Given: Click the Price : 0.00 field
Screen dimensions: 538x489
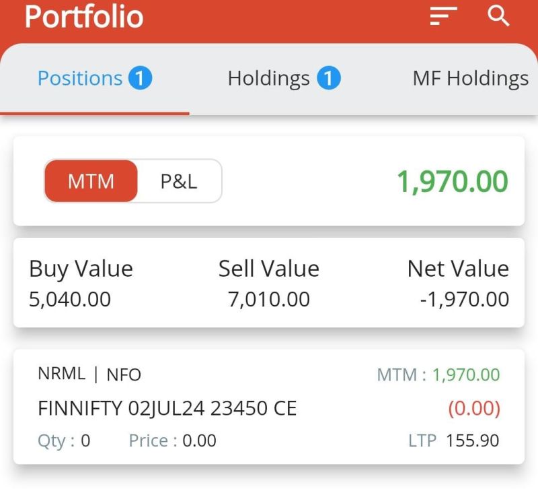Looking at the screenshot, I should pyautogui.click(x=173, y=441).
